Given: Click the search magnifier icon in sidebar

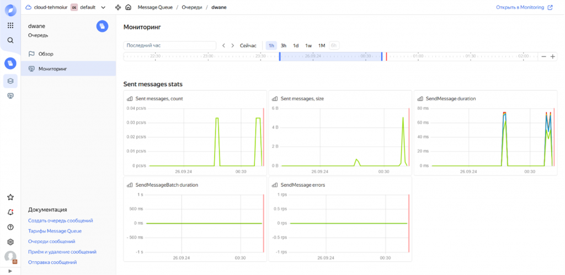Looking at the screenshot, I should click(10, 40).
